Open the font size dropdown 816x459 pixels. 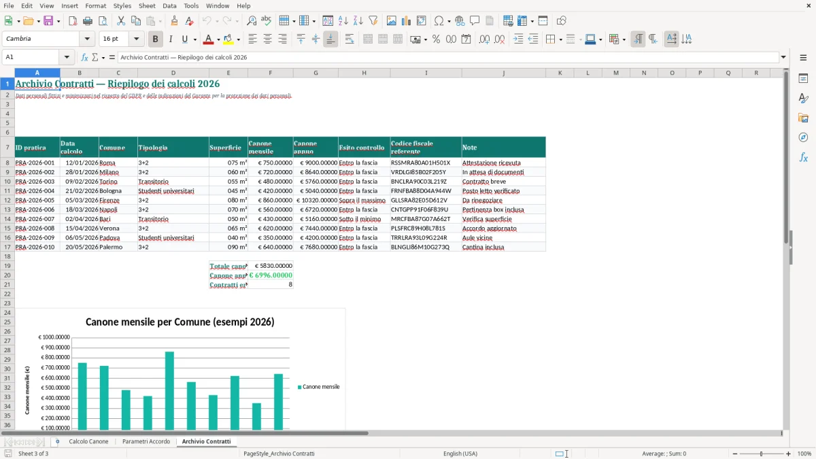click(x=136, y=39)
